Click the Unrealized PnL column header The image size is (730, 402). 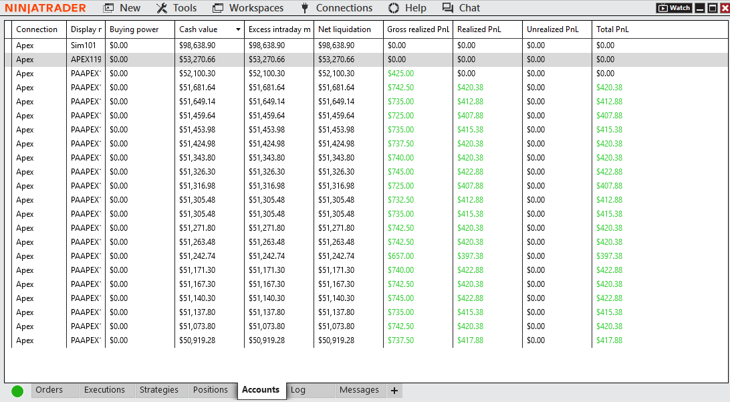557,29
